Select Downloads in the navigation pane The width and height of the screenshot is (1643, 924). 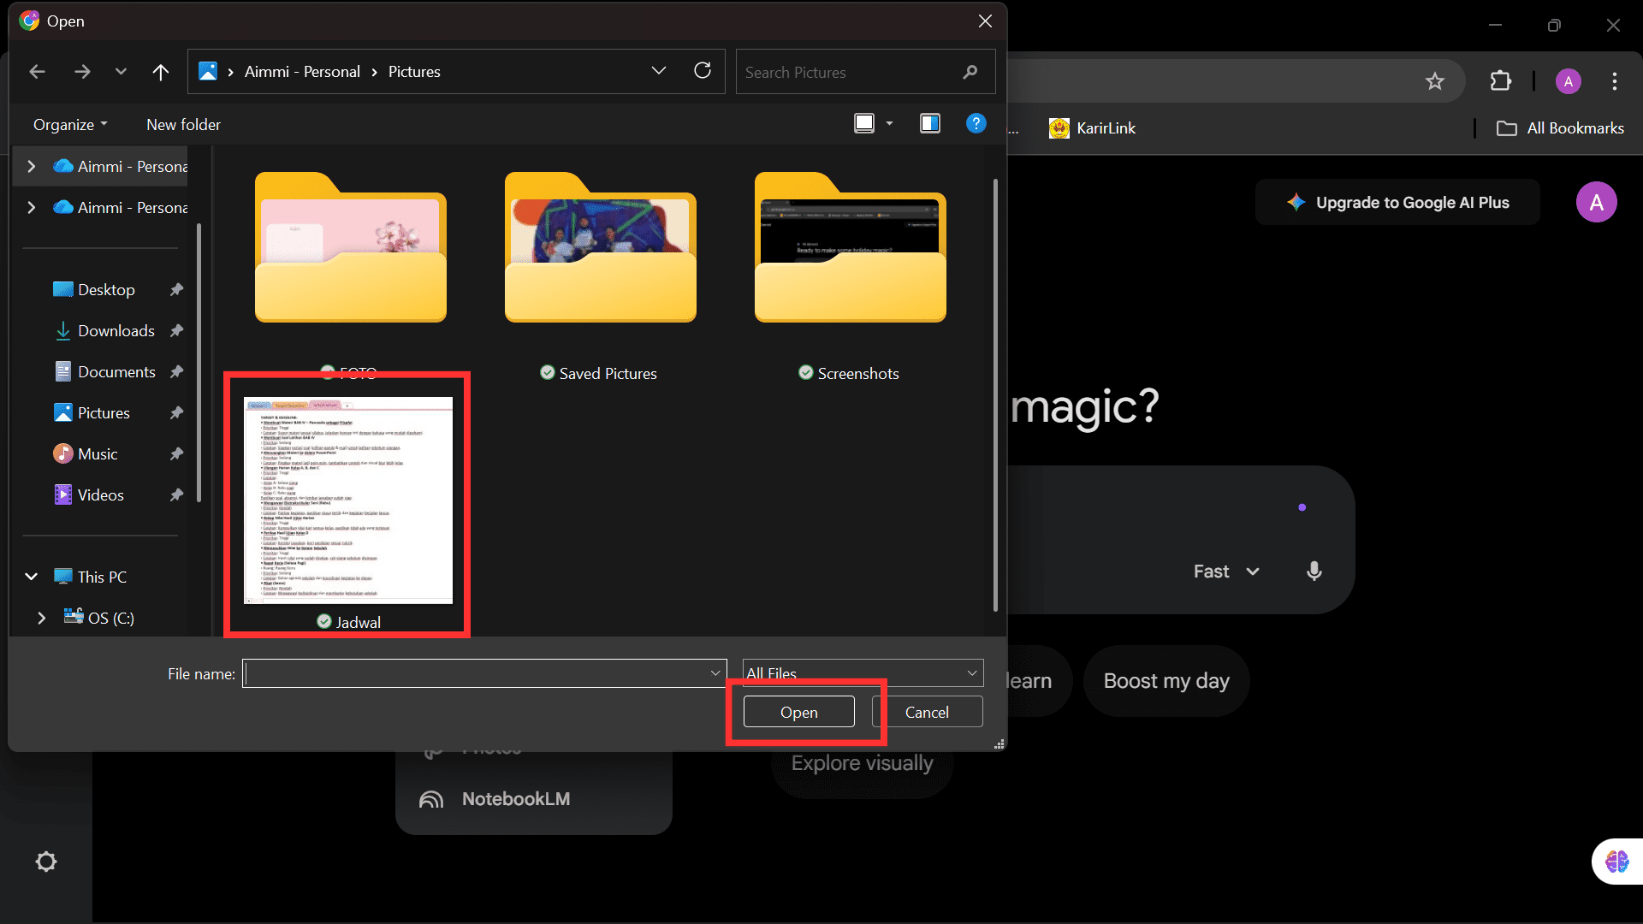tap(116, 331)
